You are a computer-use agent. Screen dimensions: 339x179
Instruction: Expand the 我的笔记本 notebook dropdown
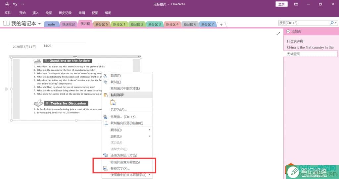coord(40,23)
